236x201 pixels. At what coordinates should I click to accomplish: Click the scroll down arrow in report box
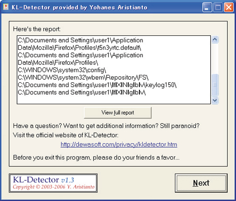[215, 100]
